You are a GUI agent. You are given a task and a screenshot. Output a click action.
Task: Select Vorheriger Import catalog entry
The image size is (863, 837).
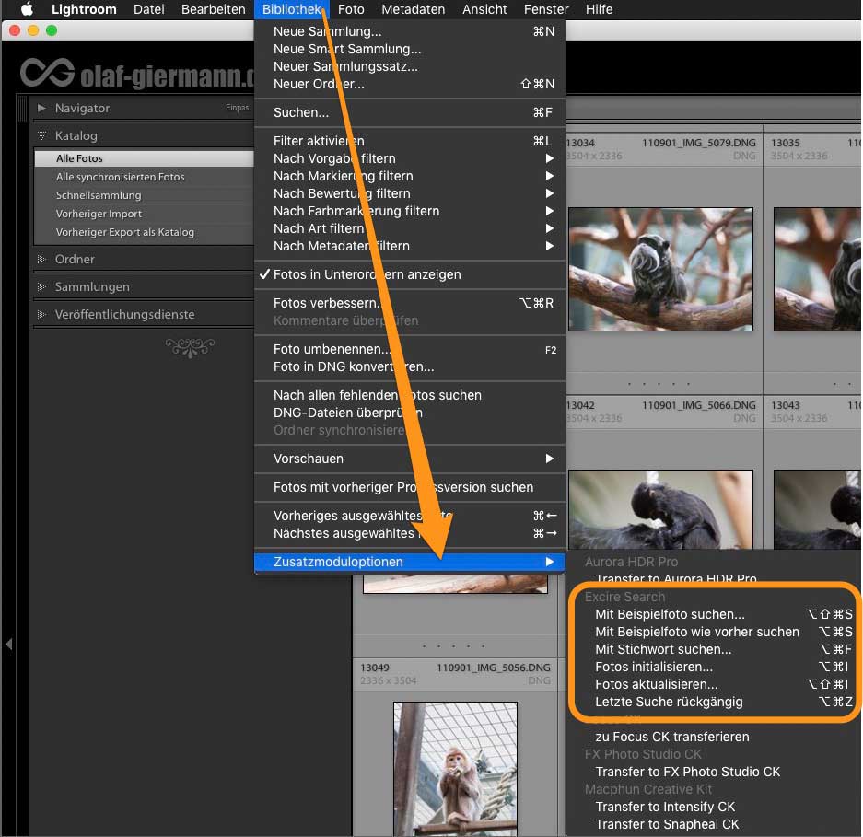[x=99, y=214]
